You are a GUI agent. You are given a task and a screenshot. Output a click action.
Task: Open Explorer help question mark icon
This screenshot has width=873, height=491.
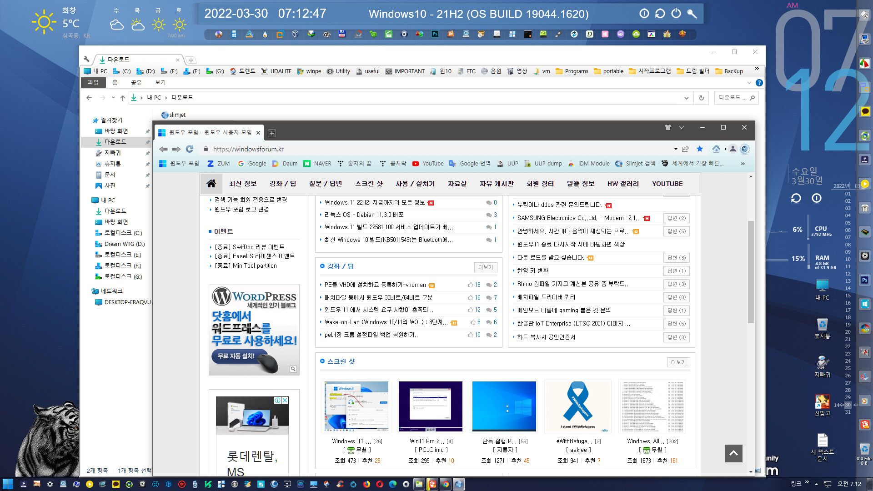(759, 83)
